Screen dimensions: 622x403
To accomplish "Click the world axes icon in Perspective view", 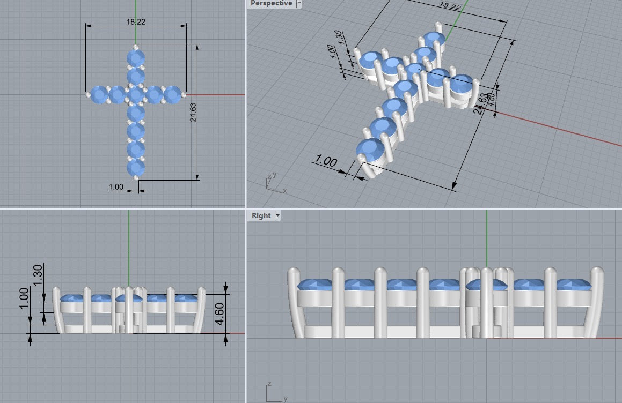I will [x=274, y=182].
